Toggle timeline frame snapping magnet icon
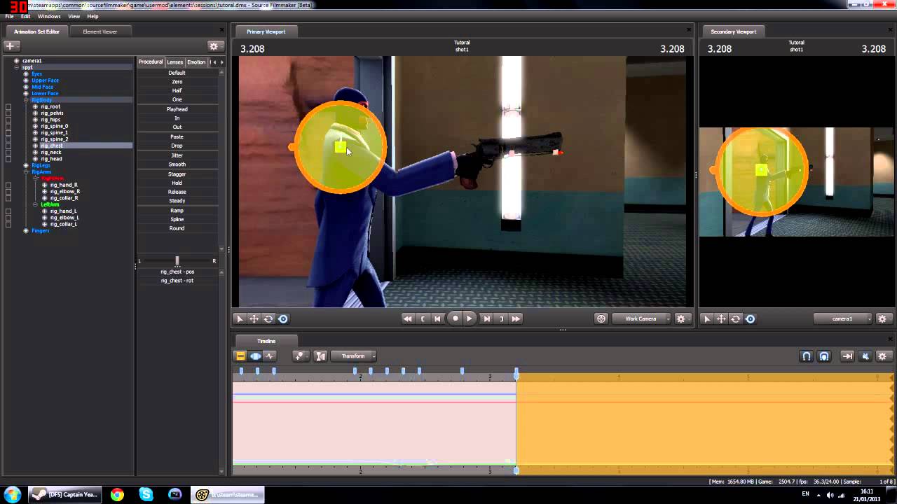 (x=824, y=356)
